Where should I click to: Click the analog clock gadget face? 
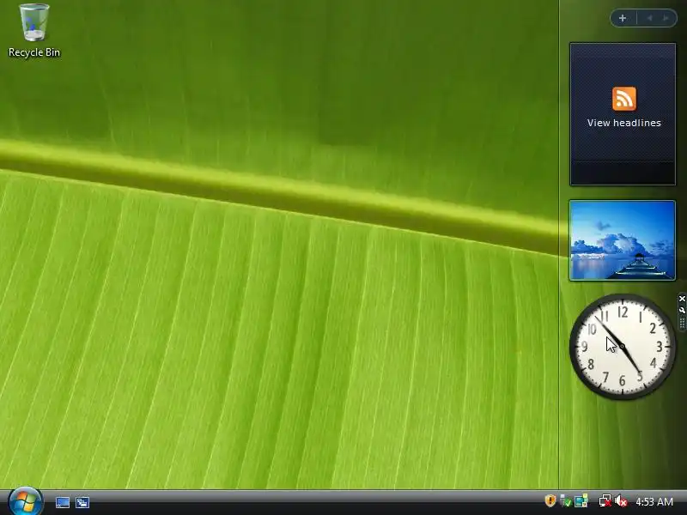click(622, 347)
